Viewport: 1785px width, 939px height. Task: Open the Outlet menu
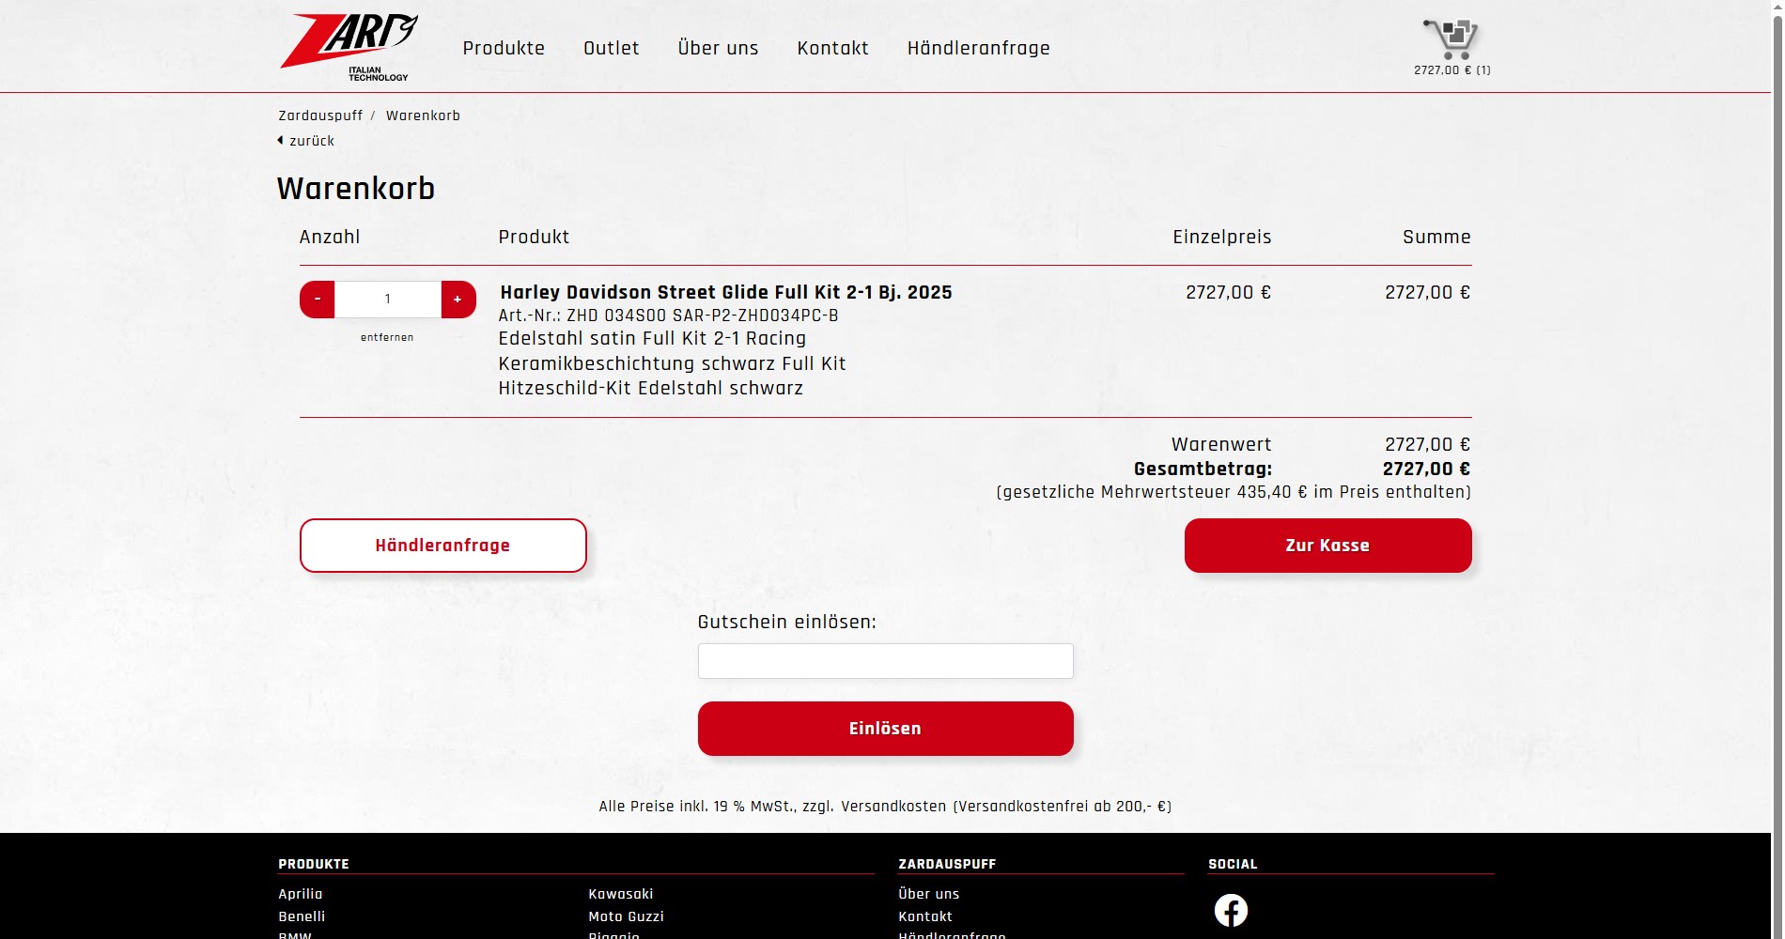click(611, 48)
